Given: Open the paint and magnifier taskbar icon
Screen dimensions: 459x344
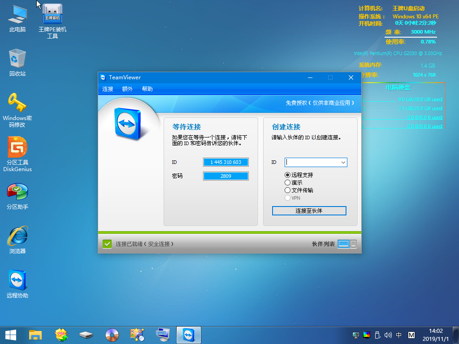Looking at the screenshot, I should (137, 335).
